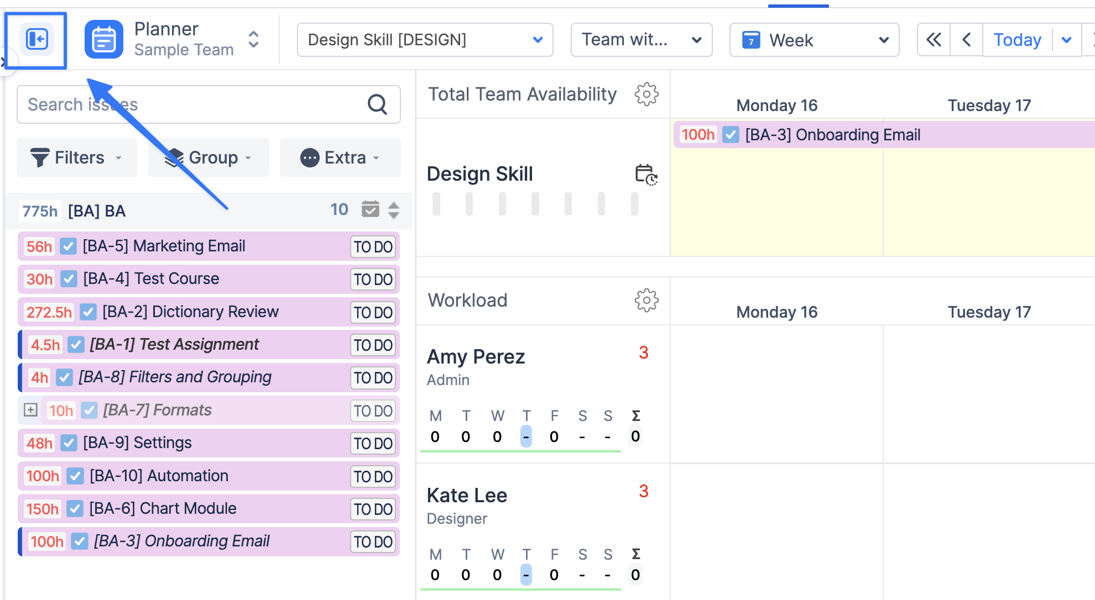Click TO DO status of BA-10 Automation
1095x600 pixels.
(373, 476)
